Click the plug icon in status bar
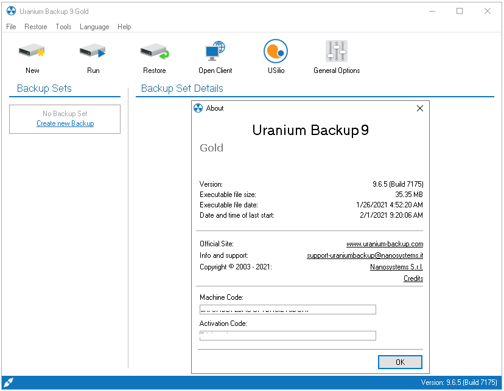 (x=9, y=382)
